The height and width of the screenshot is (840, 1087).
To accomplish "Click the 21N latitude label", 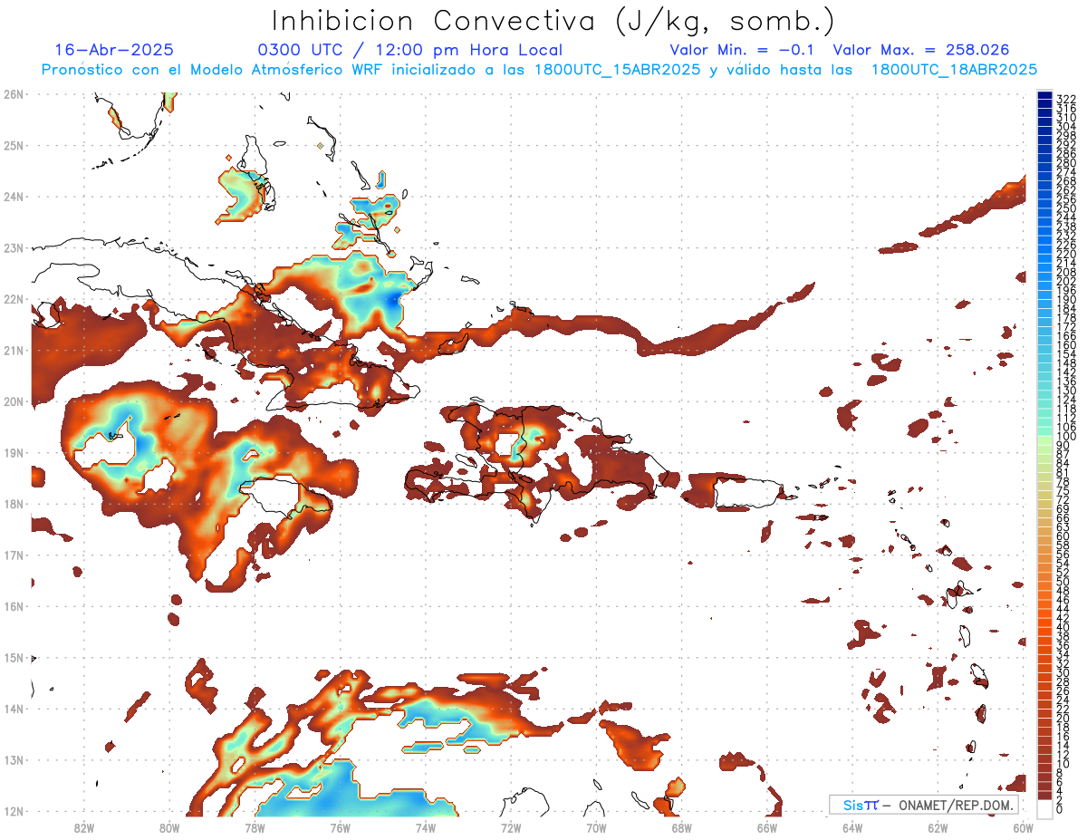I will (14, 350).
